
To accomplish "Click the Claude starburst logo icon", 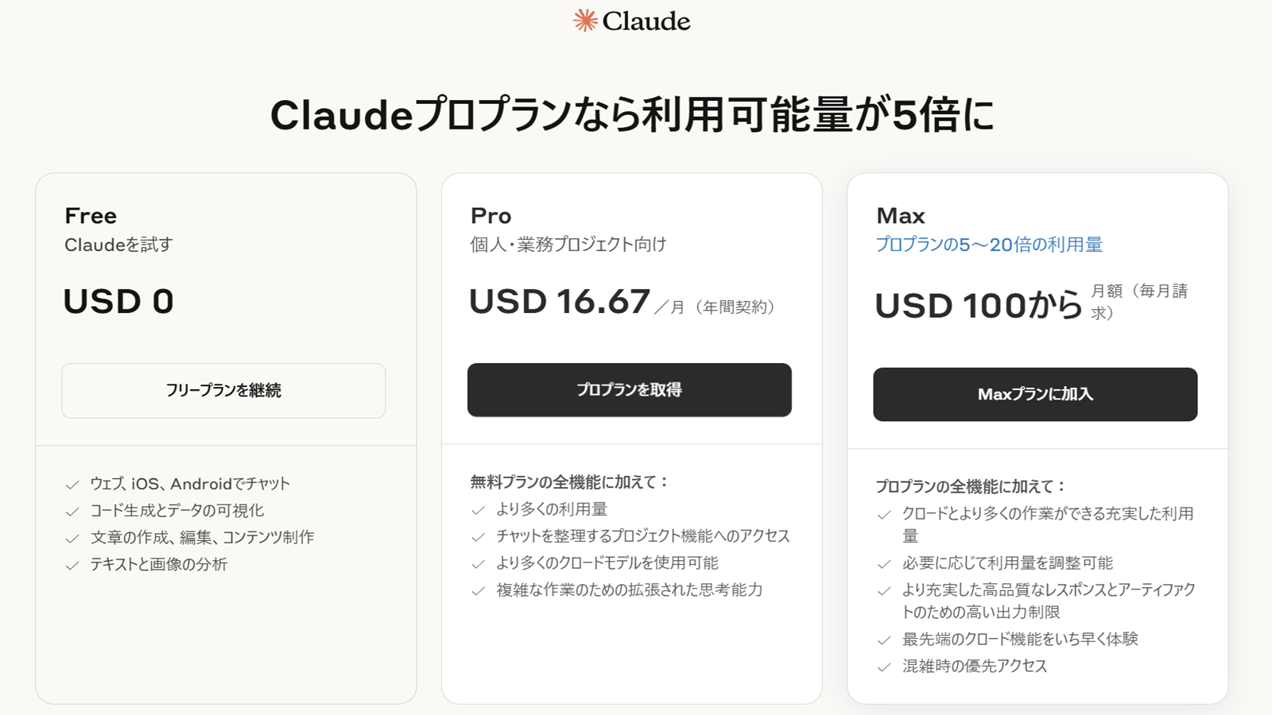I will (x=585, y=21).
